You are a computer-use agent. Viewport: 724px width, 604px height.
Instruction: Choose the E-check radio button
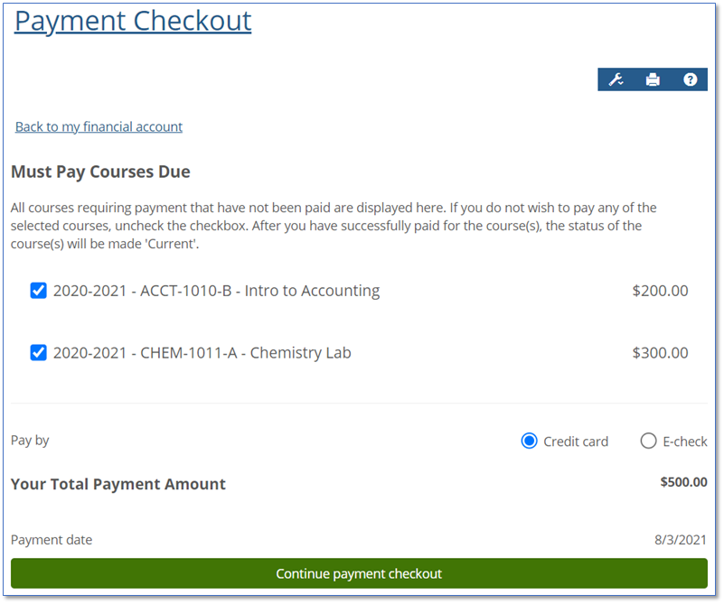(x=648, y=441)
